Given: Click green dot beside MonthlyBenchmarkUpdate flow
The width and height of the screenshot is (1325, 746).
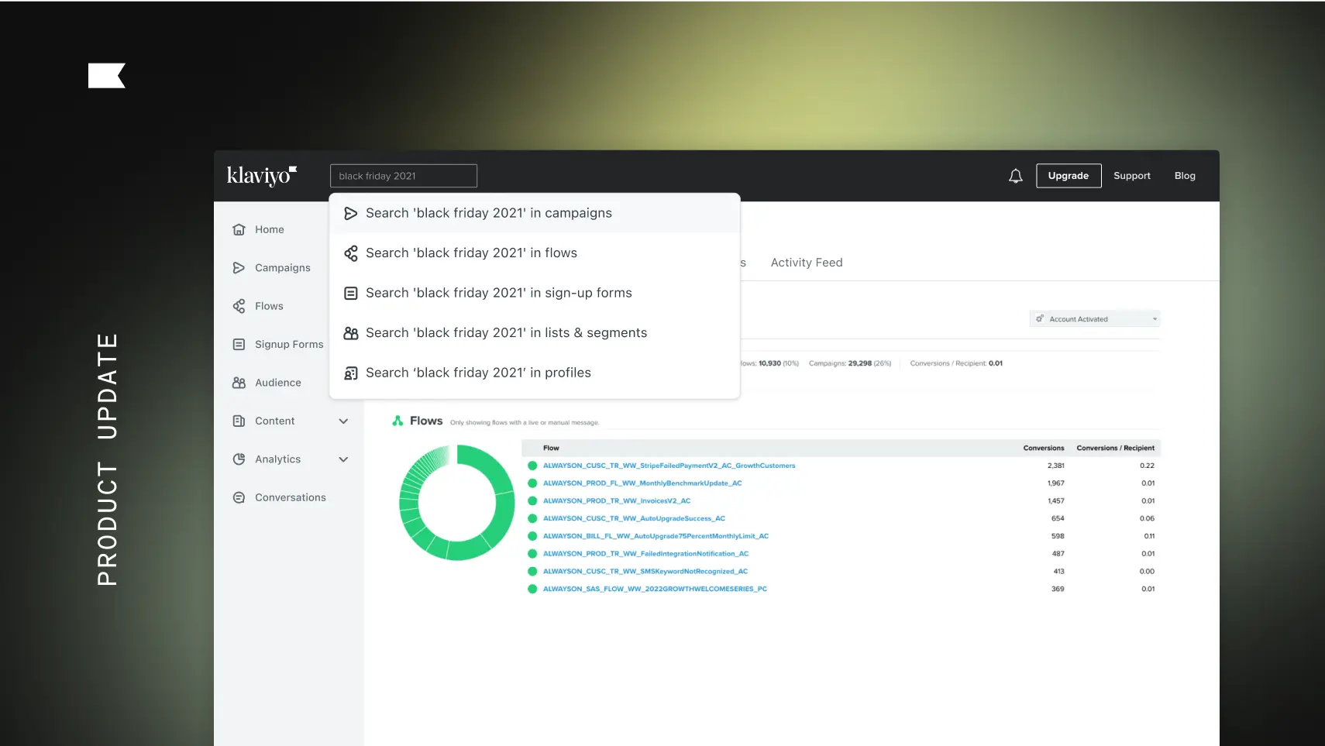Looking at the screenshot, I should coord(532,483).
